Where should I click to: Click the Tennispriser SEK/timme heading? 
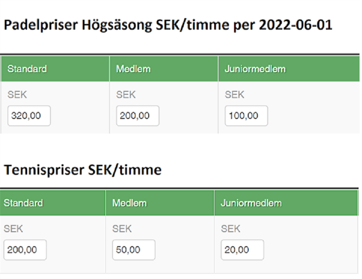pos(83,170)
